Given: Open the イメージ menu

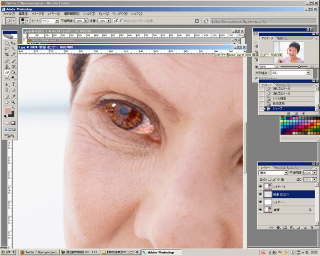Looking at the screenshot, I should click(38, 14).
